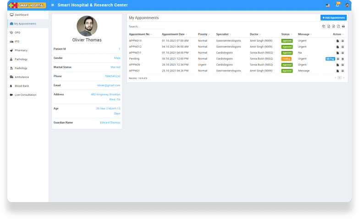Sort by Status column header arrow
Image resolution: width=359 pixels, height=219 pixels.
[x=292, y=34]
